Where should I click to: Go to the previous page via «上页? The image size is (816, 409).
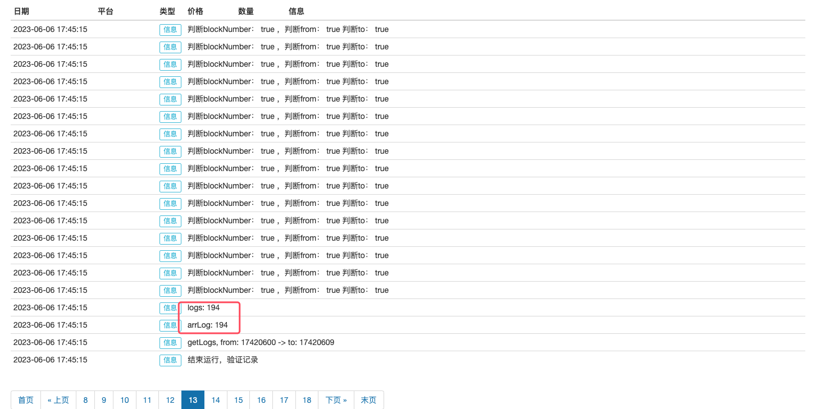point(58,400)
